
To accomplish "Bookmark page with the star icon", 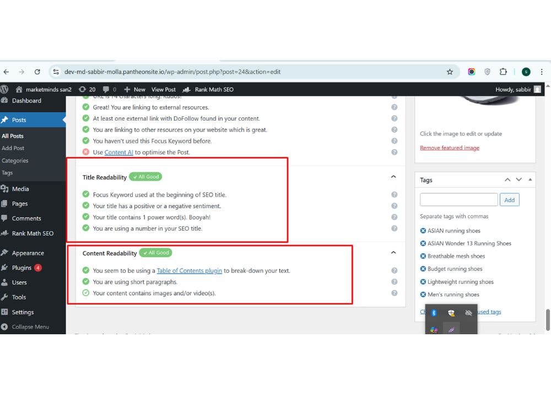I will click(450, 72).
